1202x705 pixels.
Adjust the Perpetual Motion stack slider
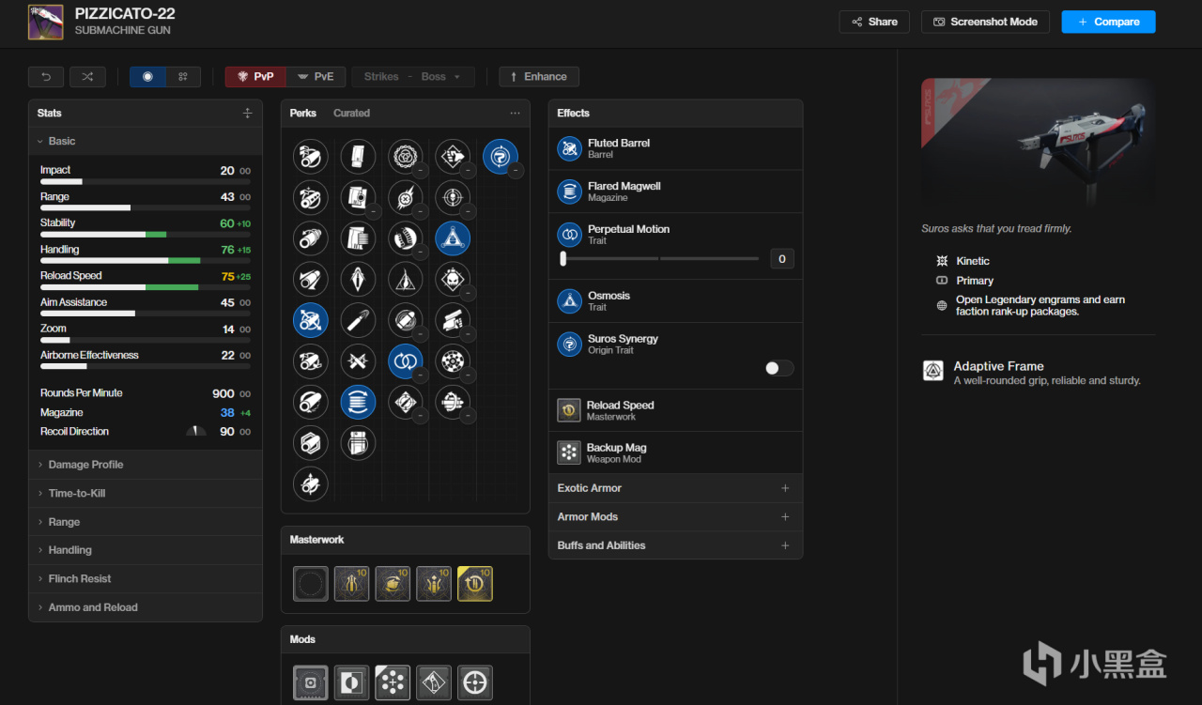pyautogui.click(x=660, y=258)
